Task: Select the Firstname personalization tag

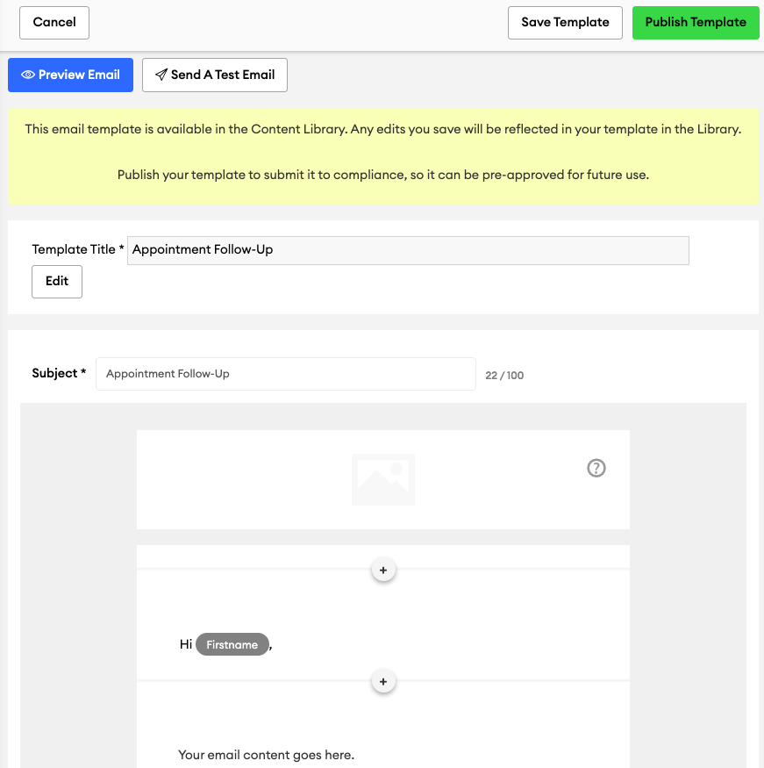Action: [x=232, y=644]
